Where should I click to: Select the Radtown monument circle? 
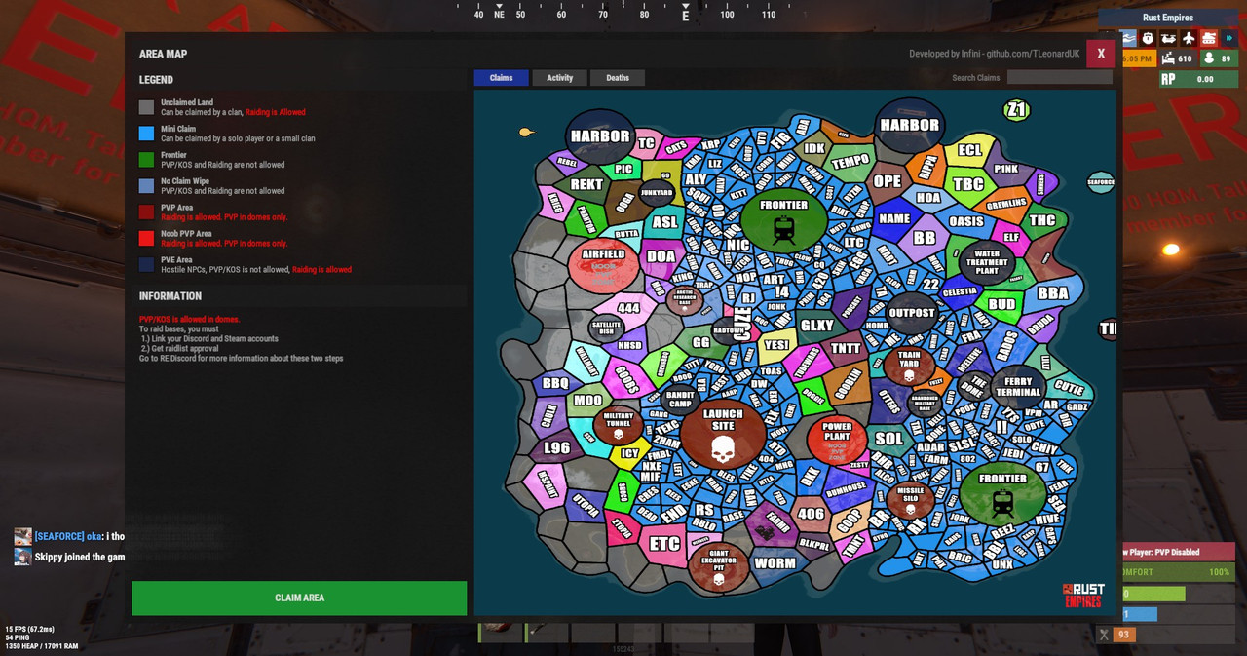(729, 331)
